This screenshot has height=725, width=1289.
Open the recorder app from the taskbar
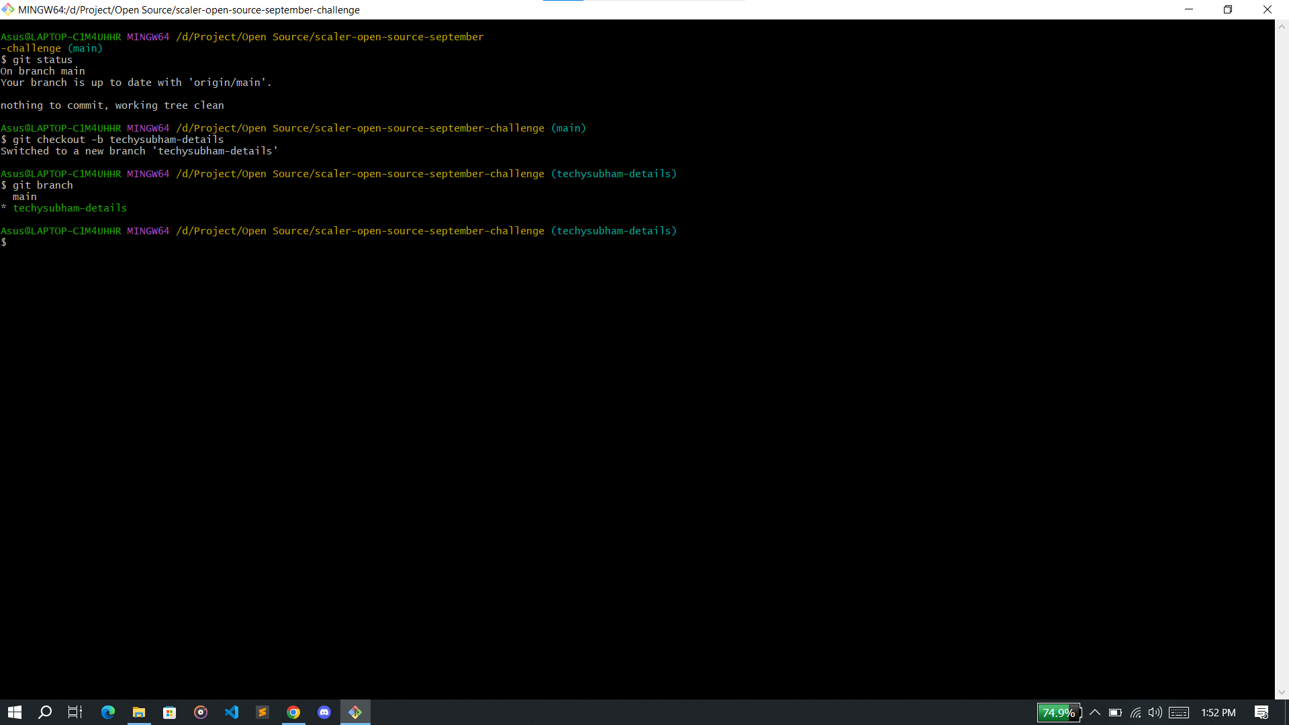coord(200,712)
